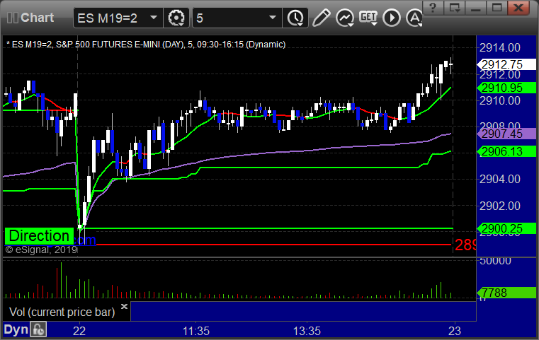Toggle the lock icon next to Dyn
This screenshot has height=340, width=539.
[38, 330]
